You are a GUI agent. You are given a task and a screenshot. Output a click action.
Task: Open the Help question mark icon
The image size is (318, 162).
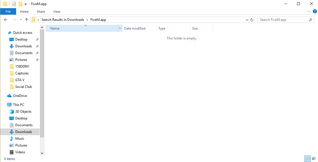point(315,11)
